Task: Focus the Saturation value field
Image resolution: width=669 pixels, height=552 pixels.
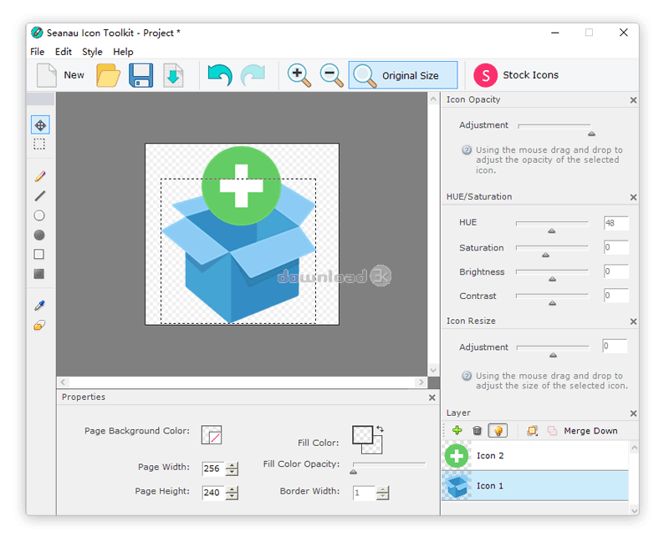Action: 616,247
